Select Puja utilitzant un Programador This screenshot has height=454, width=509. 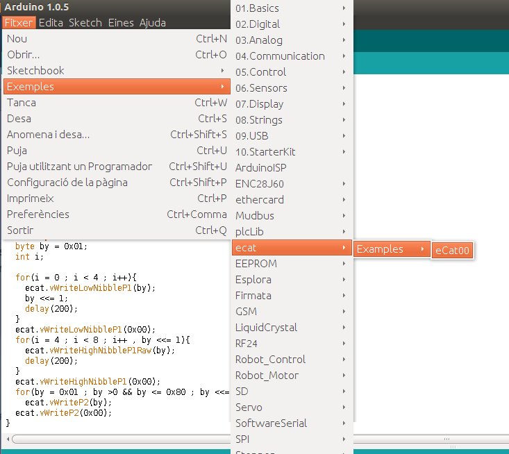click(117, 166)
